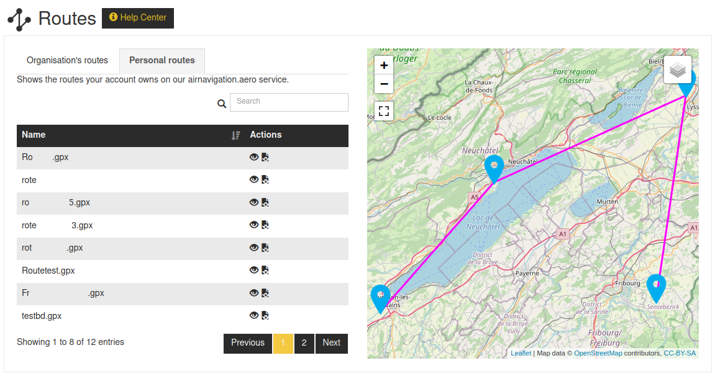The image size is (715, 376).
Task: Select the rote row name
Action: tap(29, 180)
